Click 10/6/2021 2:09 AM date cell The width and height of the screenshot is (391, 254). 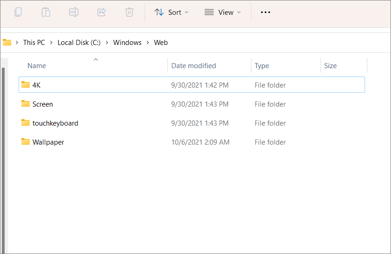(200, 142)
